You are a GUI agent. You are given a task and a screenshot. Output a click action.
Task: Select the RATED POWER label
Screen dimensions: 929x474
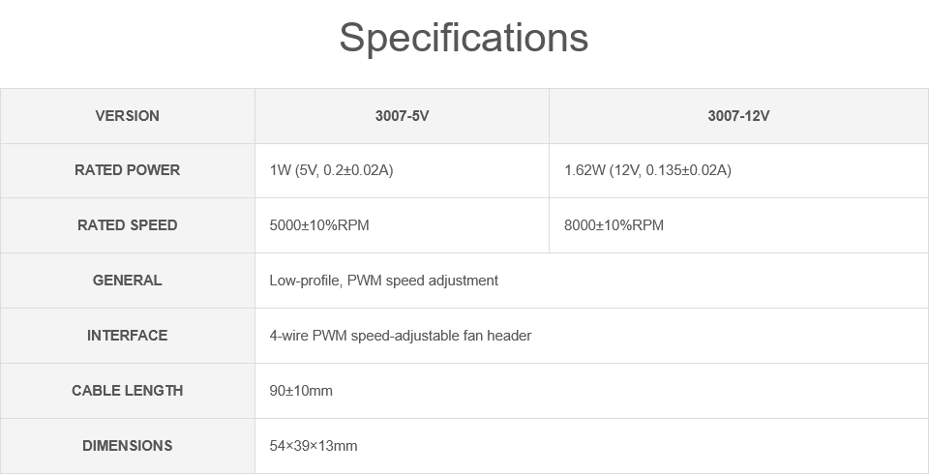coord(127,170)
